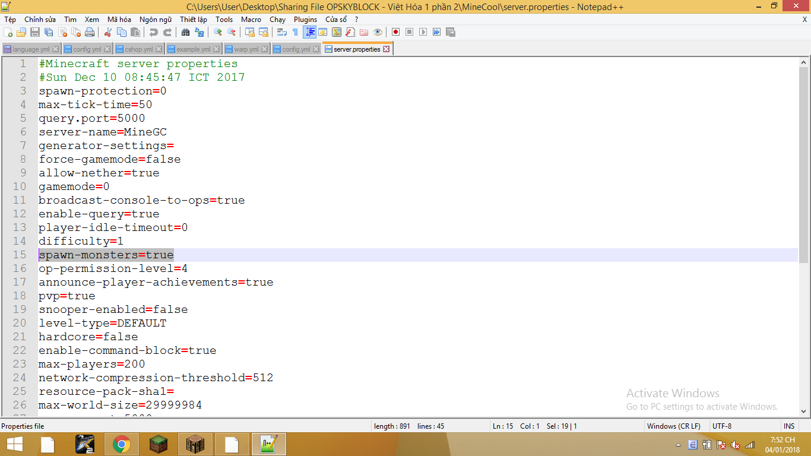The width and height of the screenshot is (811, 456).
Task: Show the Document Map panel icon
Action: (337, 32)
